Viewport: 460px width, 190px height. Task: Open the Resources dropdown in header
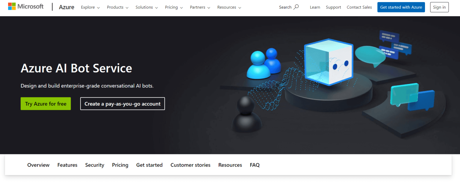point(229,7)
